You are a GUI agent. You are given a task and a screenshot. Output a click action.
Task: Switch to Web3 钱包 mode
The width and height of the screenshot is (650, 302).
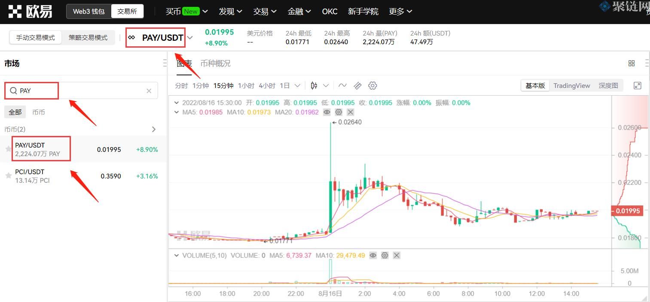pos(88,12)
